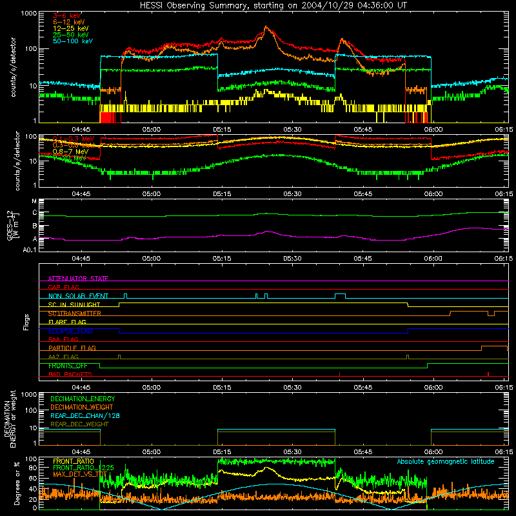
Task: Click the REAR_DEC_CHAN/128 legend label
Action: 85,415
